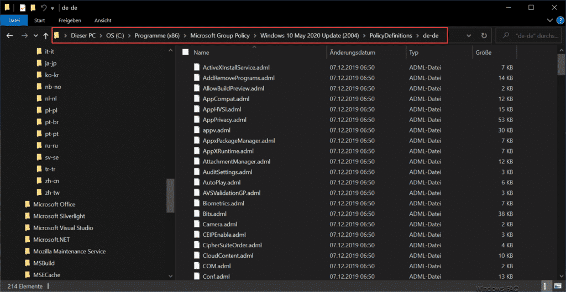The height and width of the screenshot is (292, 566).
Task: Refresh the de-de folder view
Action: click(484, 36)
